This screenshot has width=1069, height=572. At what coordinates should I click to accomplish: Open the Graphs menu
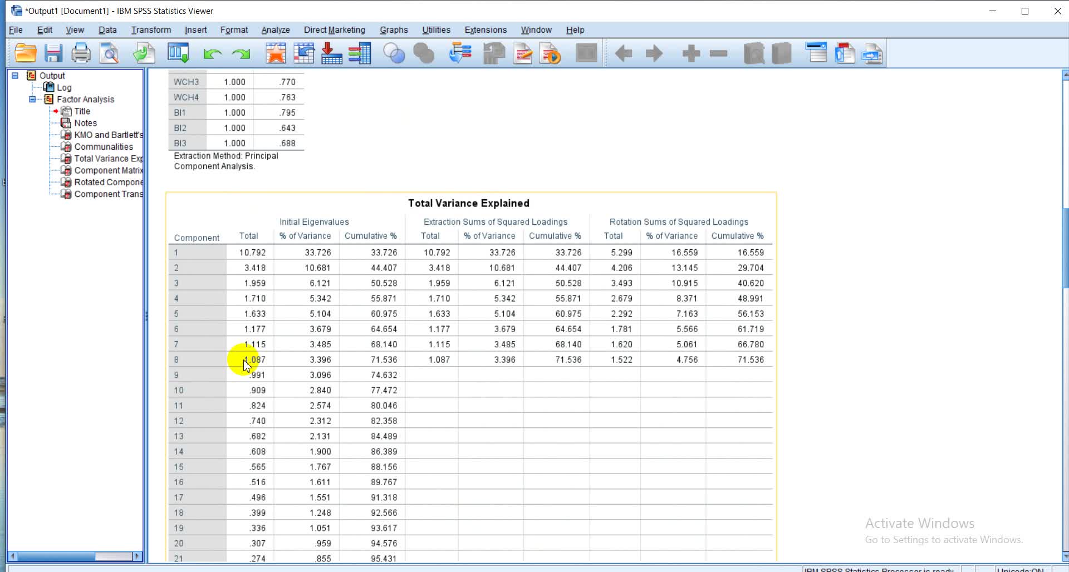(x=394, y=30)
